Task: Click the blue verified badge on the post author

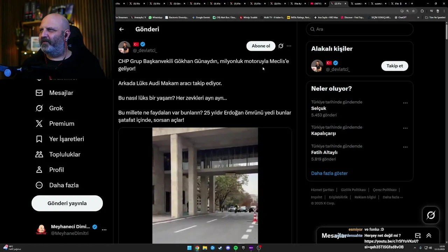Action: (x=143, y=44)
